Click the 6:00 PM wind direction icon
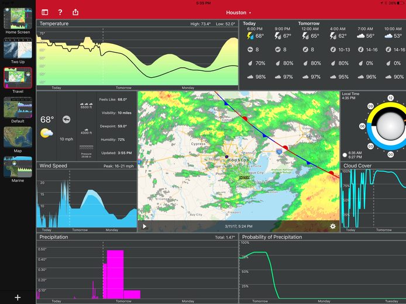 tap(250, 50)
